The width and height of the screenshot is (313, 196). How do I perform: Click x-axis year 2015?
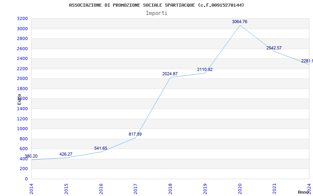[66, 189]
